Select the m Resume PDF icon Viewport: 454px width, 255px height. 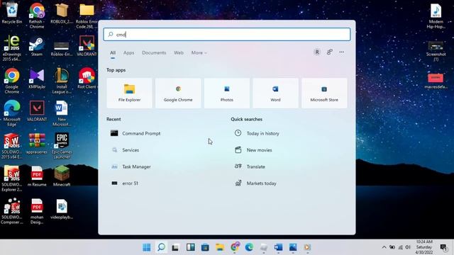[x=37, y=176]
